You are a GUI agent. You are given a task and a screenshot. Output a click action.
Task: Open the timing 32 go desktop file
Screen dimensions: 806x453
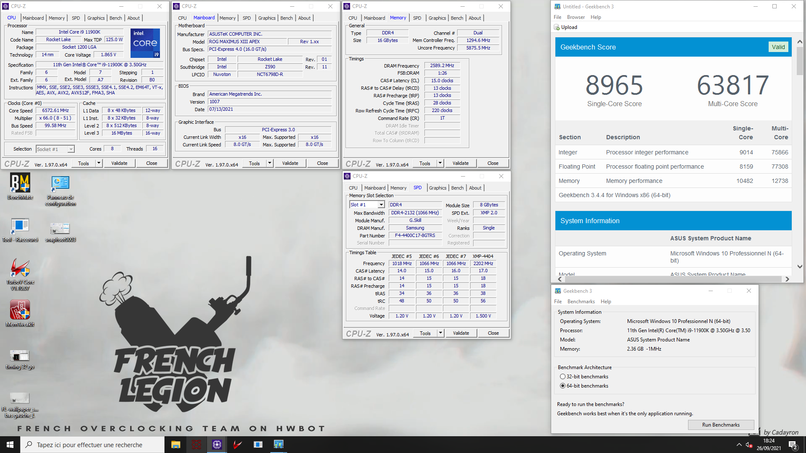coord(20,359)
